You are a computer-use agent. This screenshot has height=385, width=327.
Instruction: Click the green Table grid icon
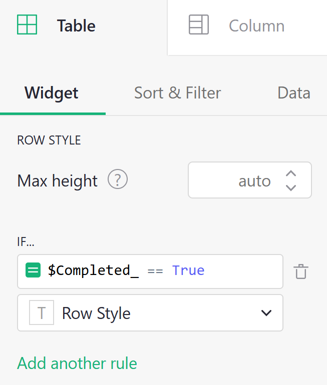tap(27, 24)
